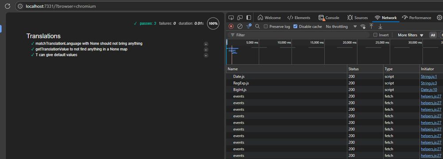Select the BigInt.js request row
Image resolution: width=443 pixels, height=159 pixels.
point(334,90)
